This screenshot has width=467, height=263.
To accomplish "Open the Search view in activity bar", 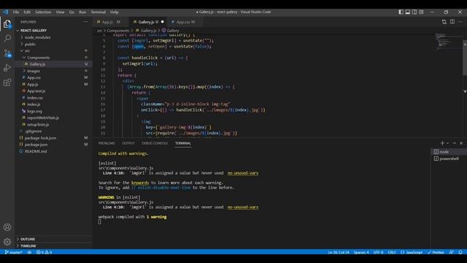I will pyautogui.click(x=7, y=39).
